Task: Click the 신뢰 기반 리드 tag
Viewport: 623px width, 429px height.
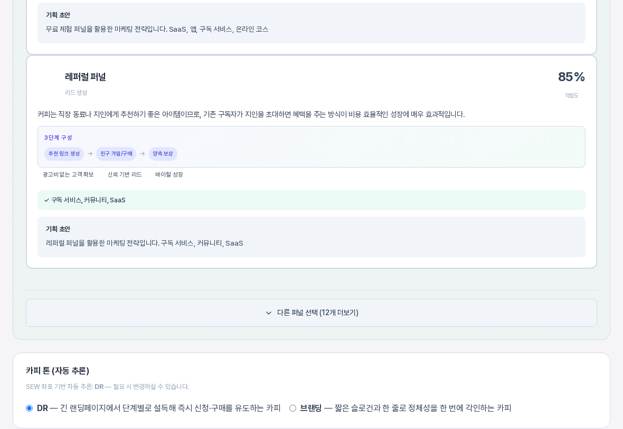Action: pyautogui.click(x=125, y=174)
